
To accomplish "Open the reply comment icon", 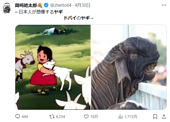I will point(18,116).
